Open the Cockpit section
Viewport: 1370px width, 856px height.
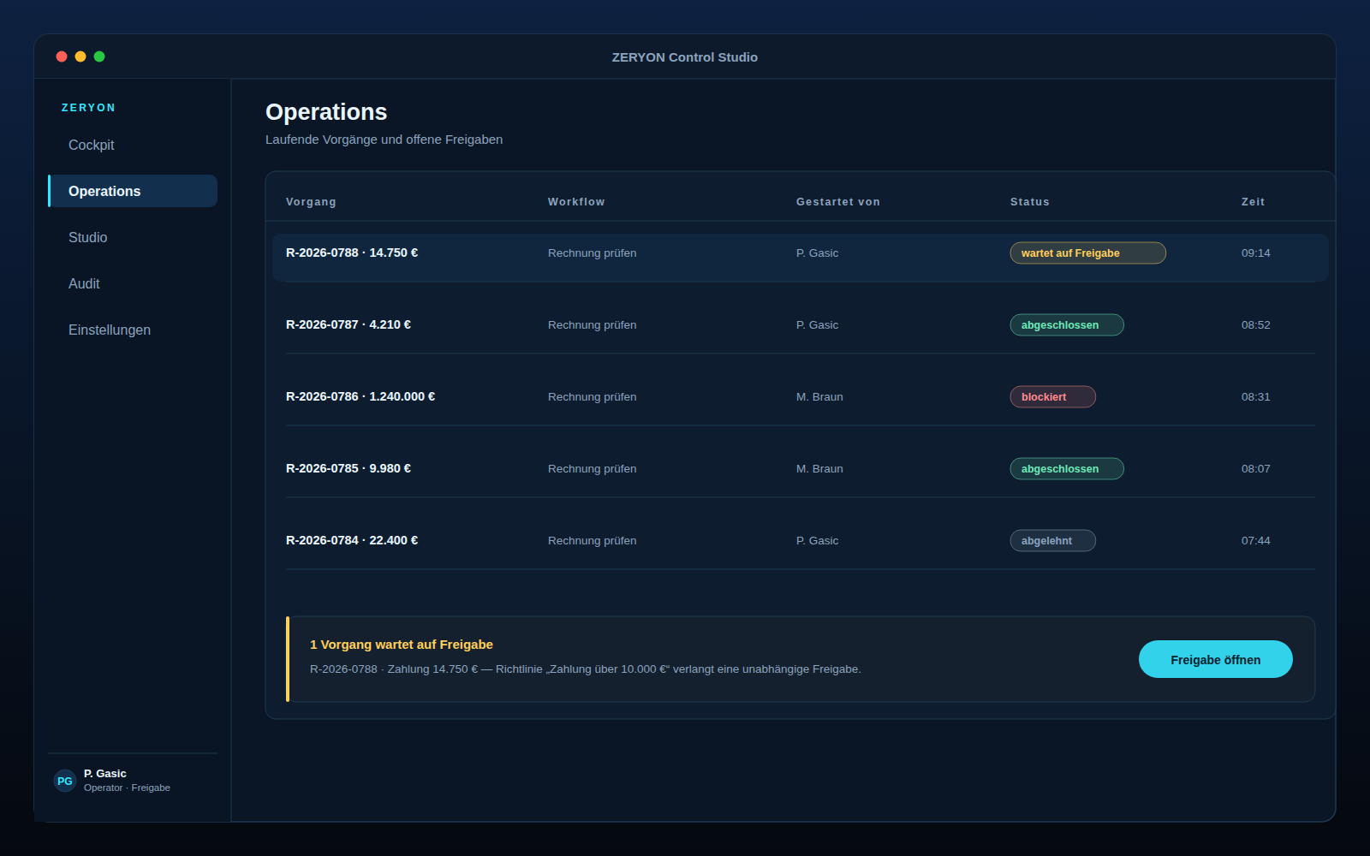[133, 146]
